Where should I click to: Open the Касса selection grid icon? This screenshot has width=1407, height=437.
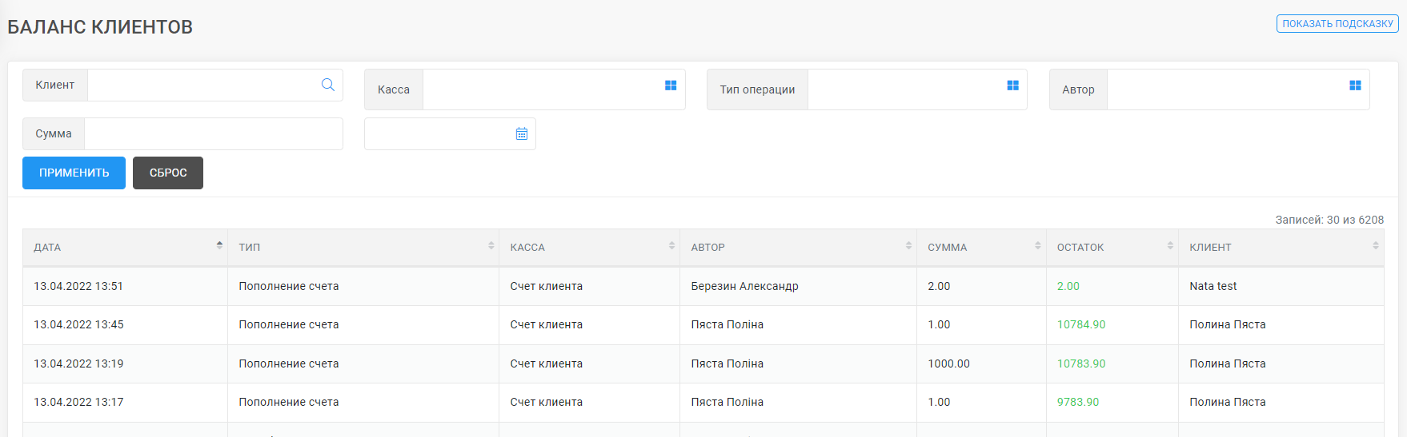671,85
